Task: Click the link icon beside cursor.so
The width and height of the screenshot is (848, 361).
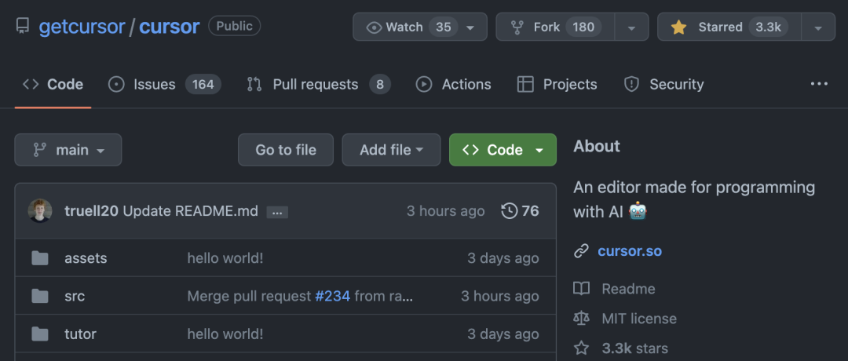Action: (x=581, y=251)
